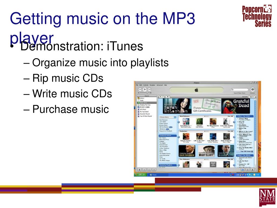Select Music Store in the Source list
This screenshot has height=208, width=277.
tap(147, 103)
